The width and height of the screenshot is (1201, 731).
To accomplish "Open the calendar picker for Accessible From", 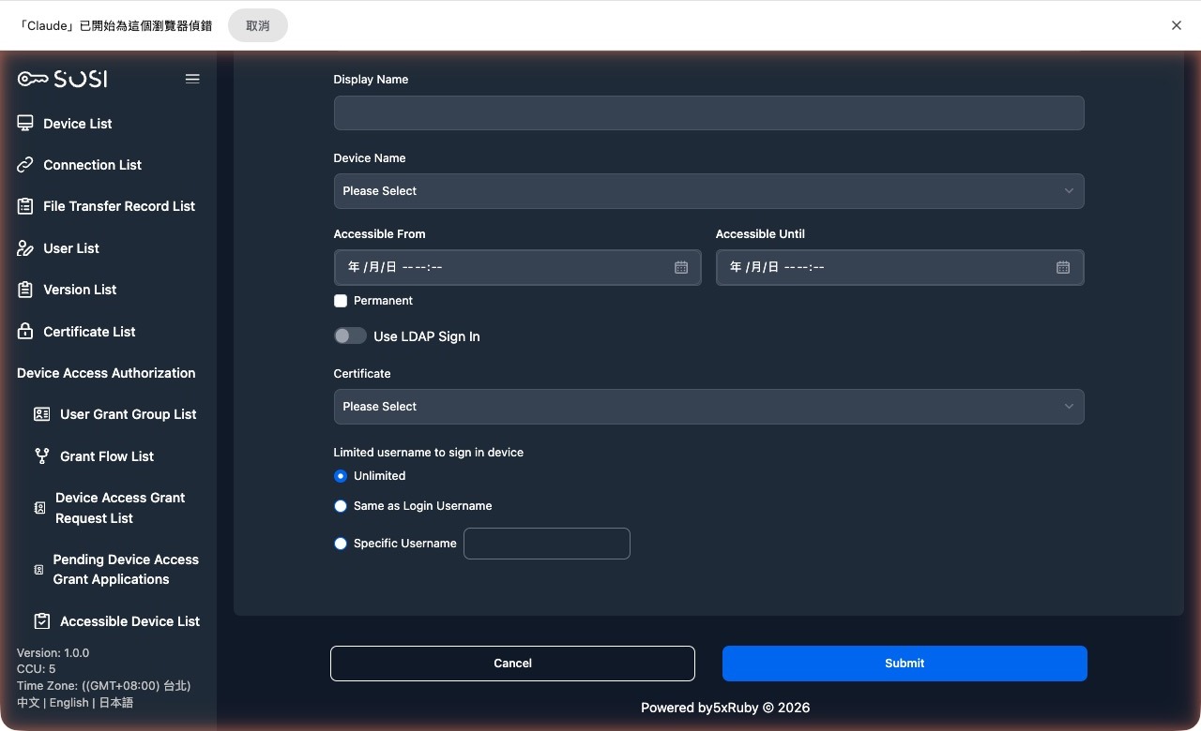I will coord(680,267).
